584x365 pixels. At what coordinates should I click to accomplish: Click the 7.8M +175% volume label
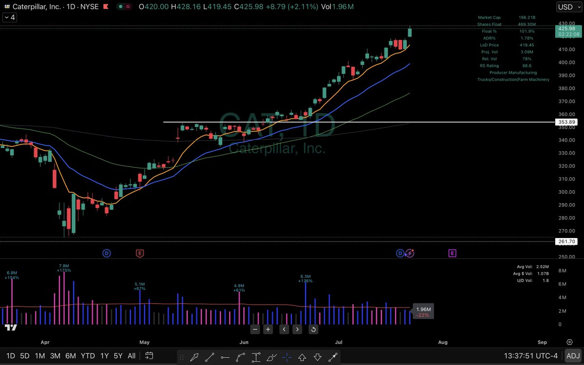point(64,268)
